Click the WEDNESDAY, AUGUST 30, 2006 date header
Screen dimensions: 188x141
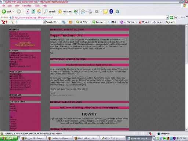[68, 59]
